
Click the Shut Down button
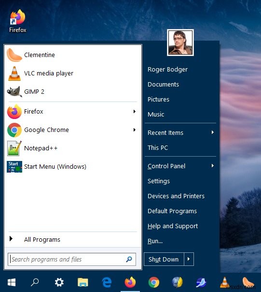(x=164, y=259)
